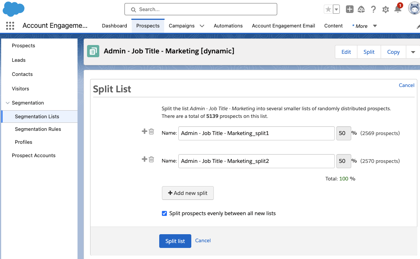Screen dimensions: 420x259
Task: Click the "(2570 prospects)" text
Action: point(380,161)
